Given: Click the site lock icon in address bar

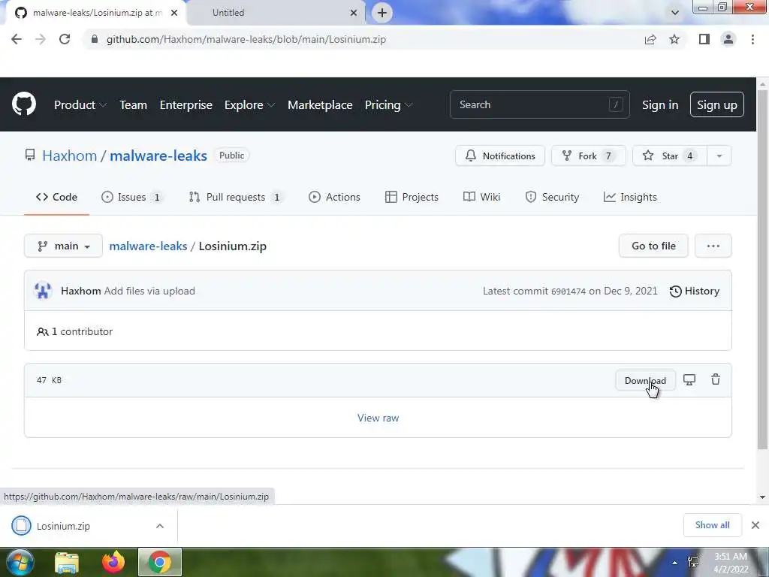Looking at the screenshot, I should [95, 39].
